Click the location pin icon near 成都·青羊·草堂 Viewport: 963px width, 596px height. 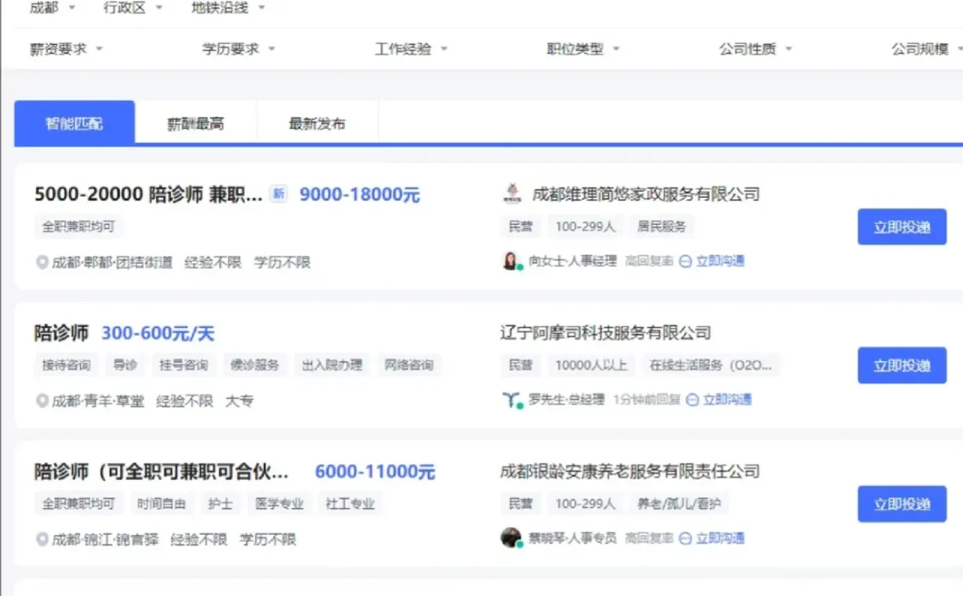(42, 401)
